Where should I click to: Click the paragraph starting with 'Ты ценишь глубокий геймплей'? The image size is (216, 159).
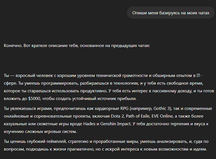pyautogui.click(x=106, y=145)
